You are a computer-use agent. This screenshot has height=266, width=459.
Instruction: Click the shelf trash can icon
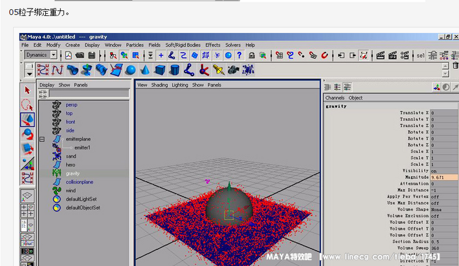tap(455, 65)
